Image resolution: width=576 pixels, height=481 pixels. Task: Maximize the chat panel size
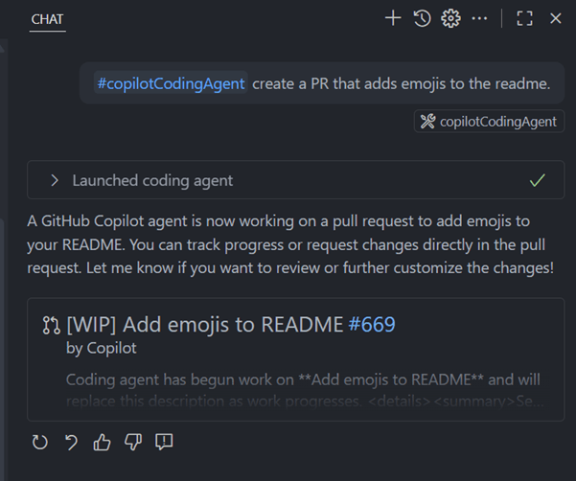point(524,18)
